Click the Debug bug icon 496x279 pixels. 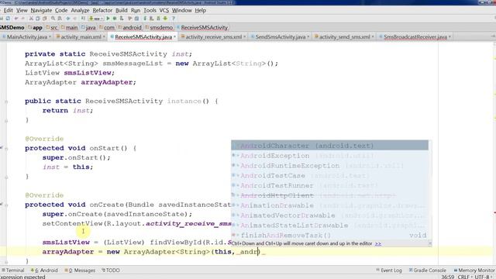tap(115, 19)
